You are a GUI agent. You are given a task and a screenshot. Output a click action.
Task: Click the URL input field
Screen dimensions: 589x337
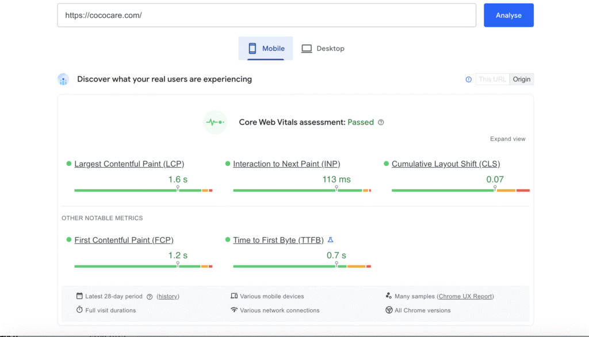click(x=266, y=16)
